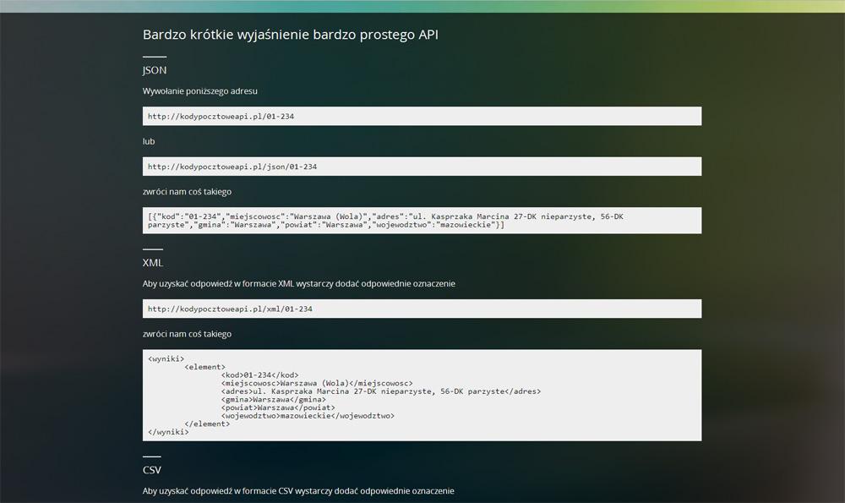Image resolution: width=845 pixels, height=503 pixels.
Task: Click the <miejscowosc> Warszawa (Wola) line
Action: [317, 383]
